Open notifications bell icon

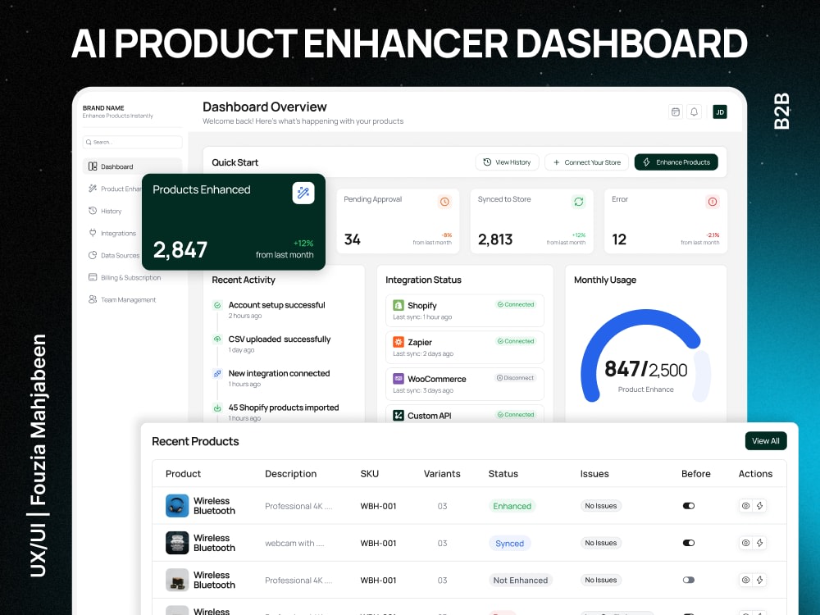coord(694,112)
